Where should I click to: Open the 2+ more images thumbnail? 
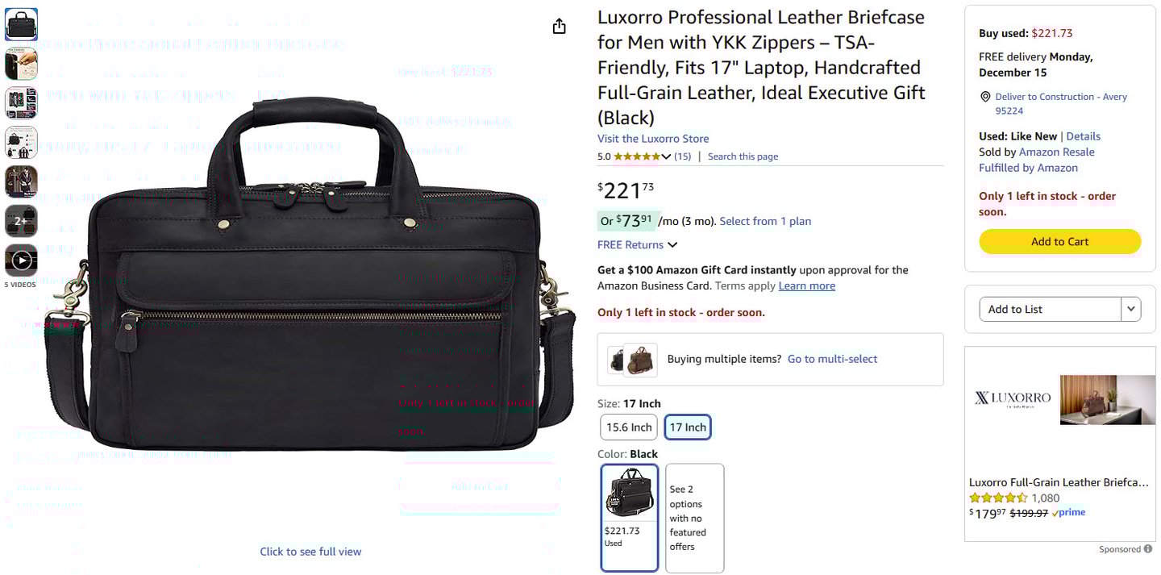click(x=22, y=221)
